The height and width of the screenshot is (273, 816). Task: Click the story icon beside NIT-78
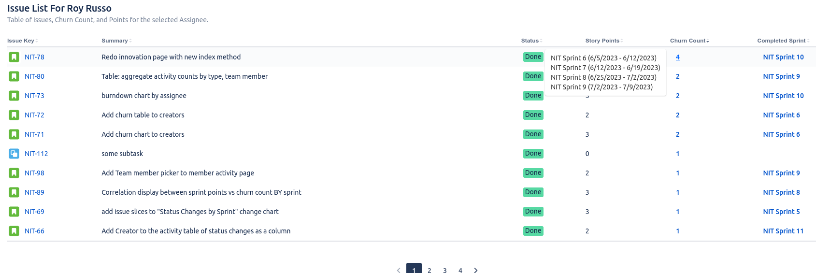[14, 57]
